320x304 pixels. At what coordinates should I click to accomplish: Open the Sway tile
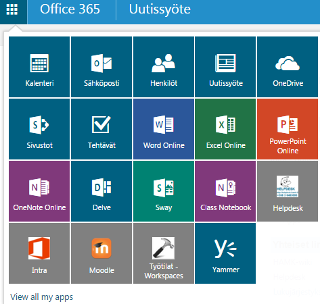tap(164, 191)
